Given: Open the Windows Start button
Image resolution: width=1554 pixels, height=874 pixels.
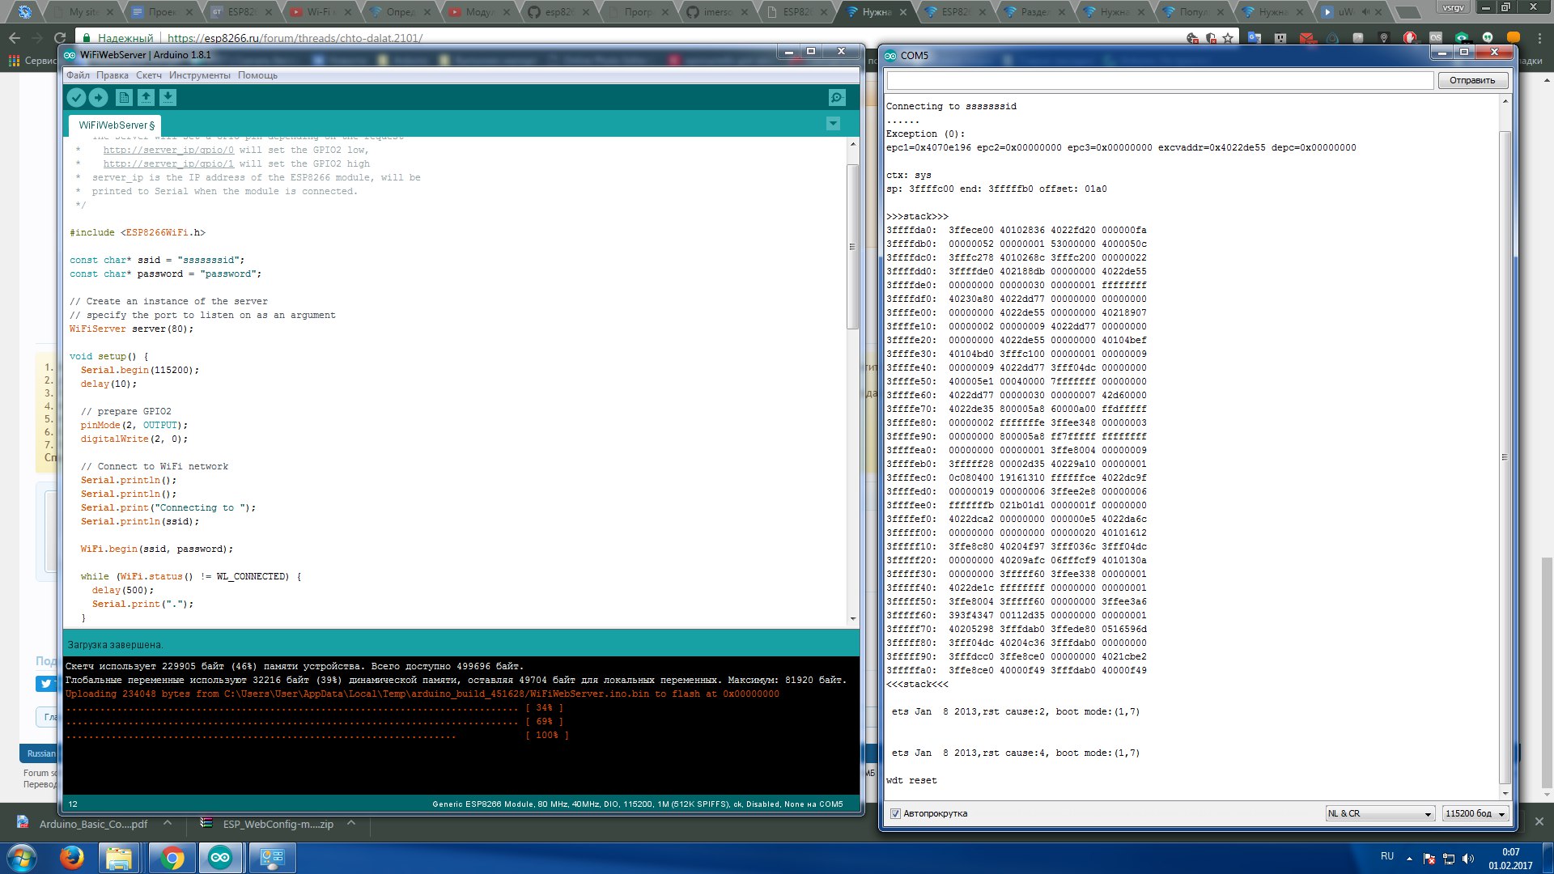Looking at the screenshot, I should click(x=22, y=858).
